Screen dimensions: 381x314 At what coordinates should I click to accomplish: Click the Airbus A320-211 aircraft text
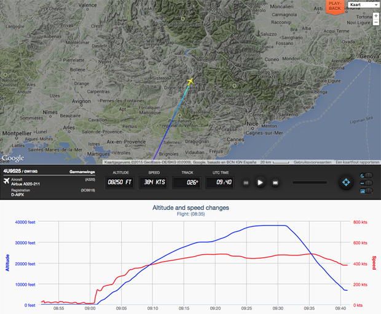(25, 183)
